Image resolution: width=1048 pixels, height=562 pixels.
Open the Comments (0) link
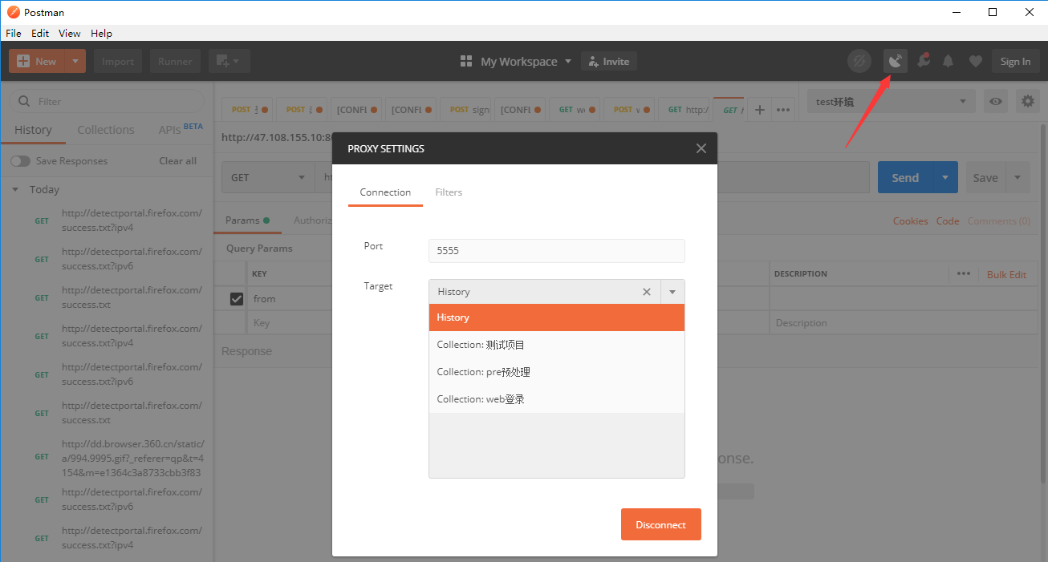click(x=999, y=221)
